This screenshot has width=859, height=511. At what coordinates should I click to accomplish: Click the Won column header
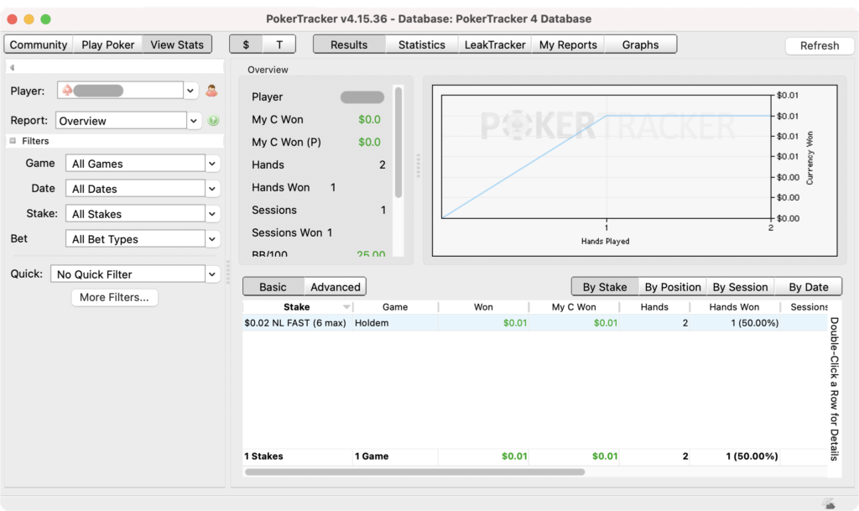click(483, 307)
